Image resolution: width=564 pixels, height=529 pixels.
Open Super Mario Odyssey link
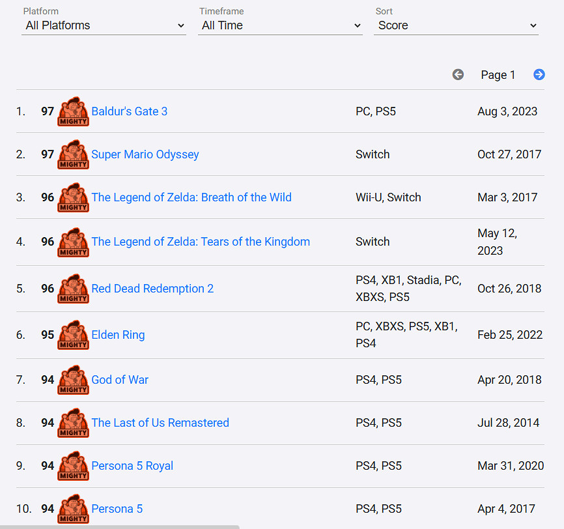pos(145,154)
